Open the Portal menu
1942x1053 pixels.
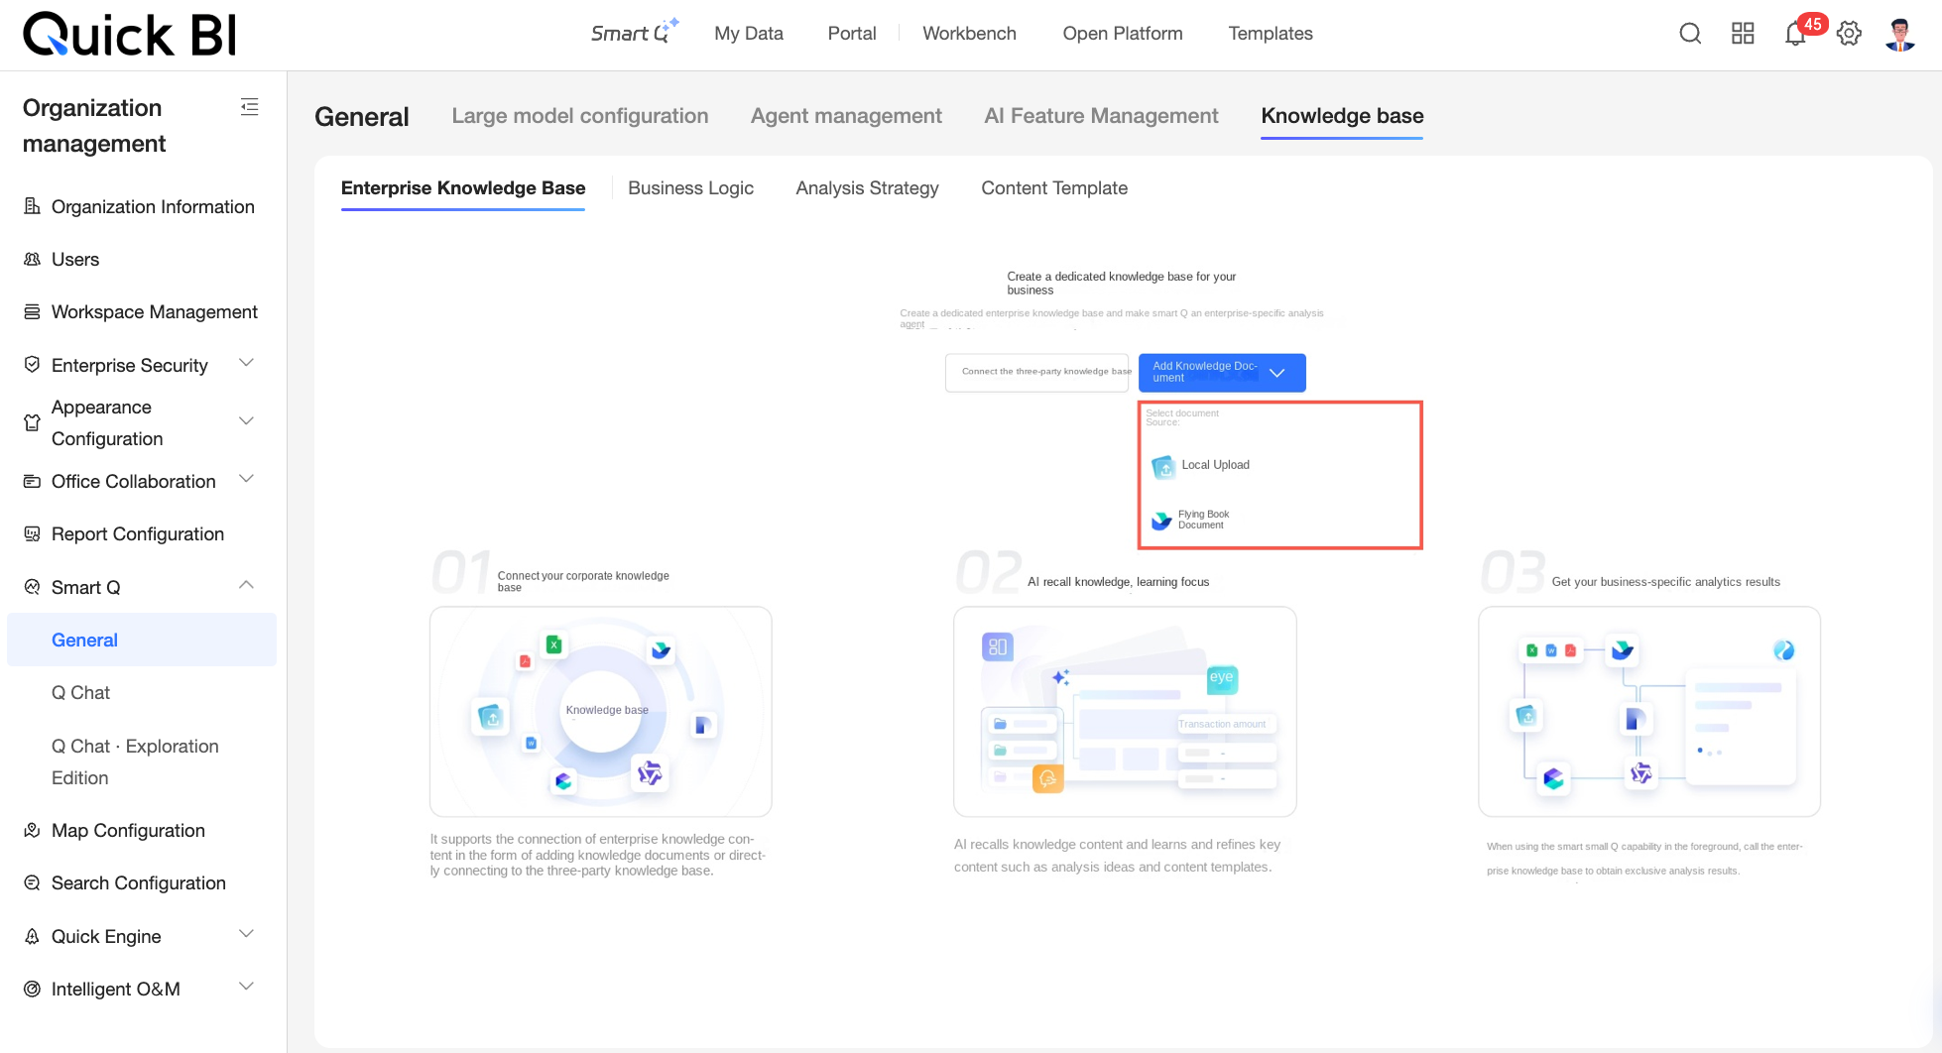[x=852, y=34]
